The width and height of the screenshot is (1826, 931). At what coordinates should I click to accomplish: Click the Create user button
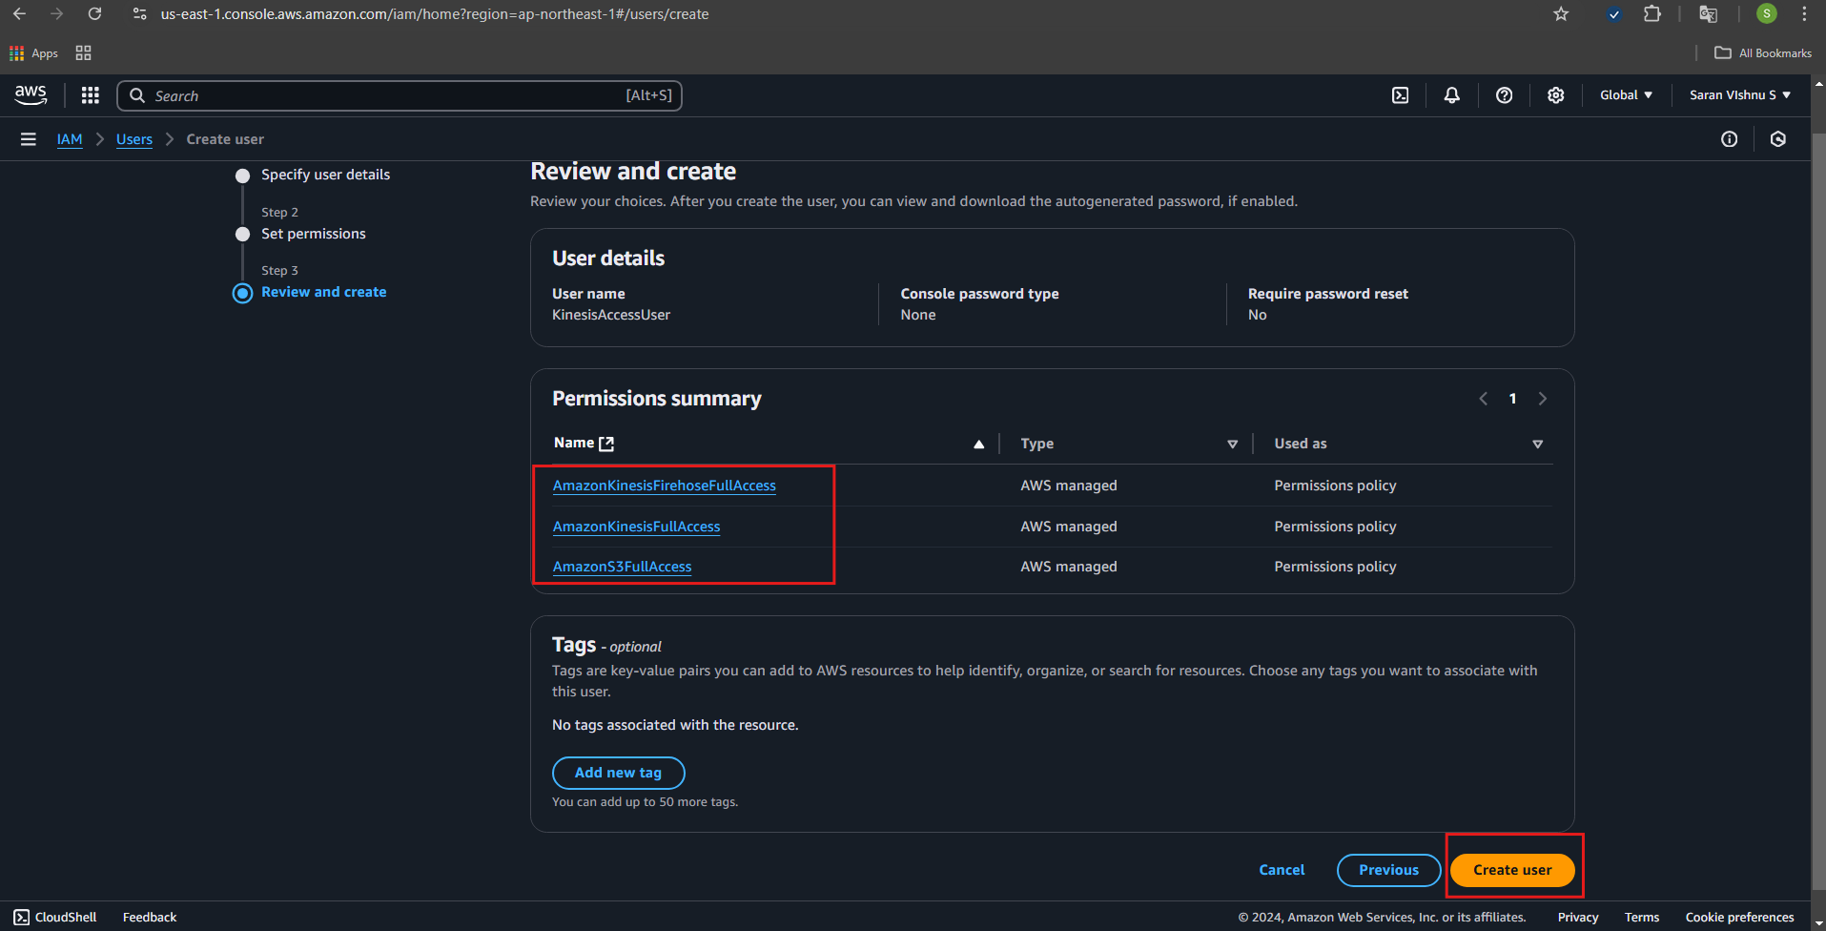(x=1511, y=870)
